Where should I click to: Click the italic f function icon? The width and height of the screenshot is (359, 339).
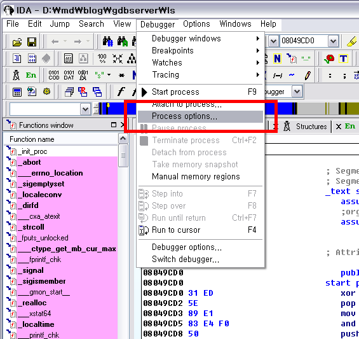121,92
